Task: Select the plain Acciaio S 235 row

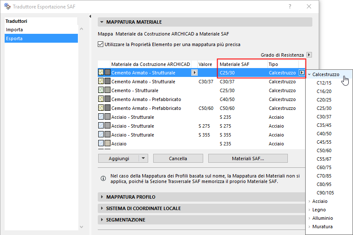Action: [x=201, y=143]
